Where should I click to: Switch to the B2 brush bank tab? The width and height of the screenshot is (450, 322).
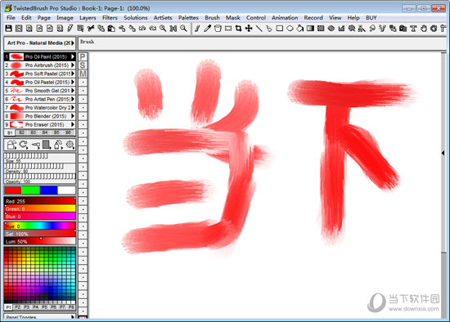(21, 132)
